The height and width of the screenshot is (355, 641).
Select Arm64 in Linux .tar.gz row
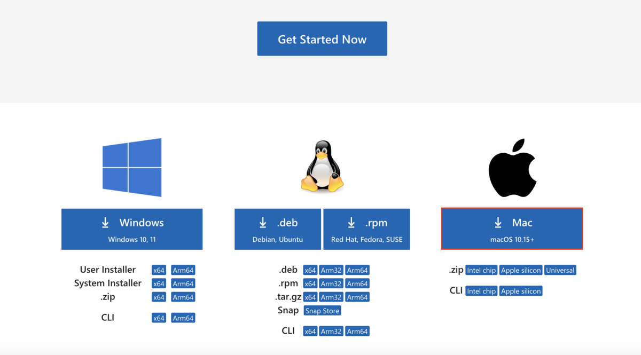[x=357, y=297]
